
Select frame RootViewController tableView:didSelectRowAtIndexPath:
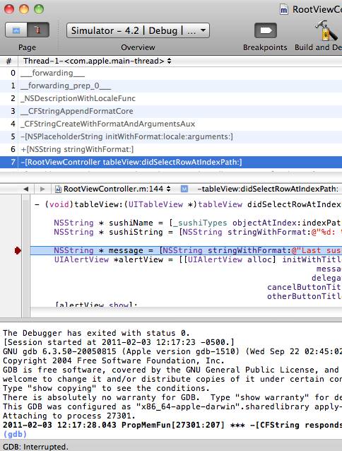171,162
